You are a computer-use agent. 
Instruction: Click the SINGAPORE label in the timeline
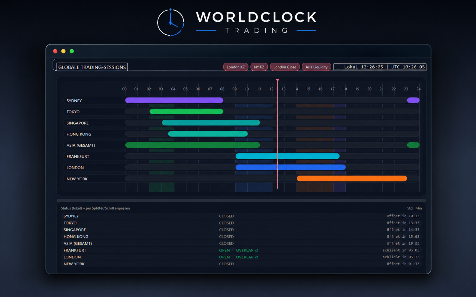pyautogui.click(x=77, y=123)
